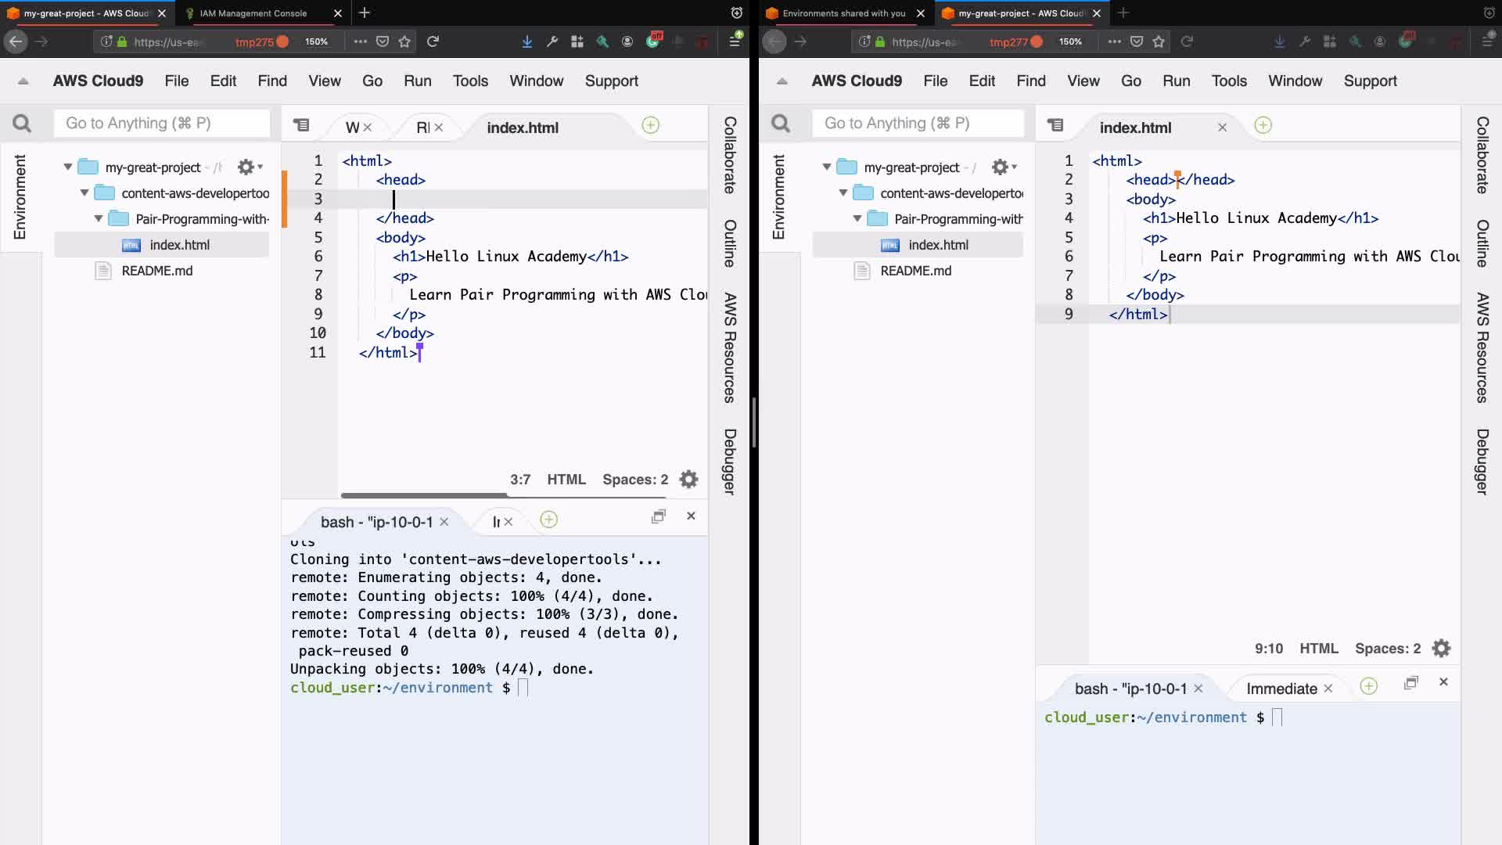The width and height of the screenshot is (1502, 845).
Task: Collapse the Pair-Programming-with folder in right tree
Action: click(x=857, y=219)
